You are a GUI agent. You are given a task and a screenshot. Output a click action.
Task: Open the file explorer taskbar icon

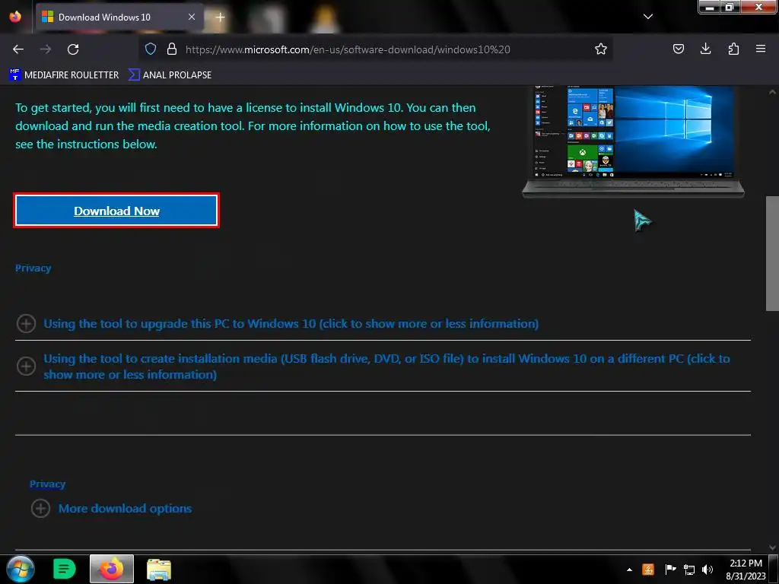(159, 569)
